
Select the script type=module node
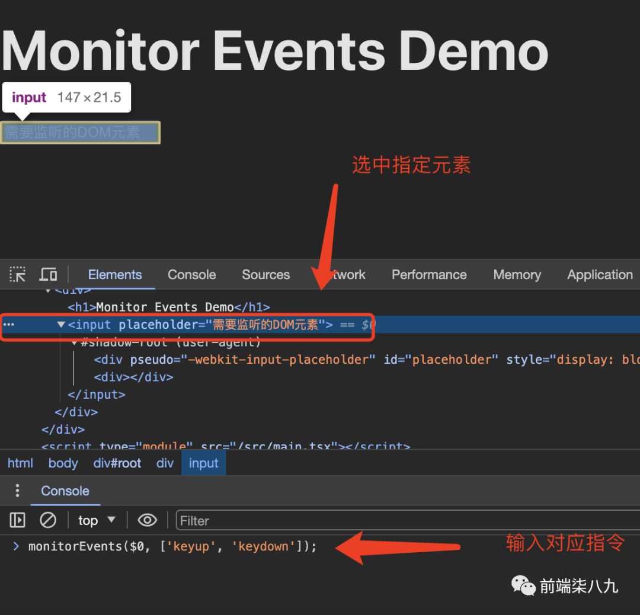pyautogui.click(x=226, y=445)
